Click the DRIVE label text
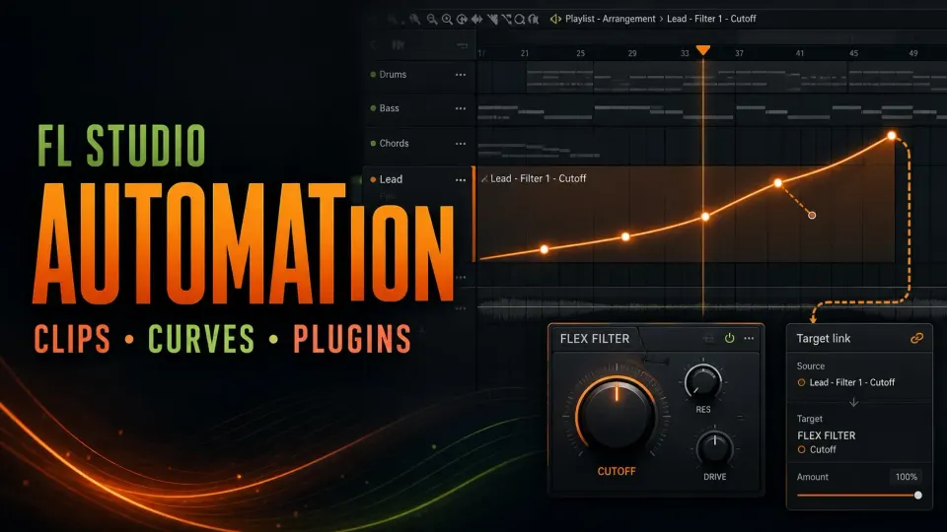This screenshot has height=532, width=947. pos(714,477)
